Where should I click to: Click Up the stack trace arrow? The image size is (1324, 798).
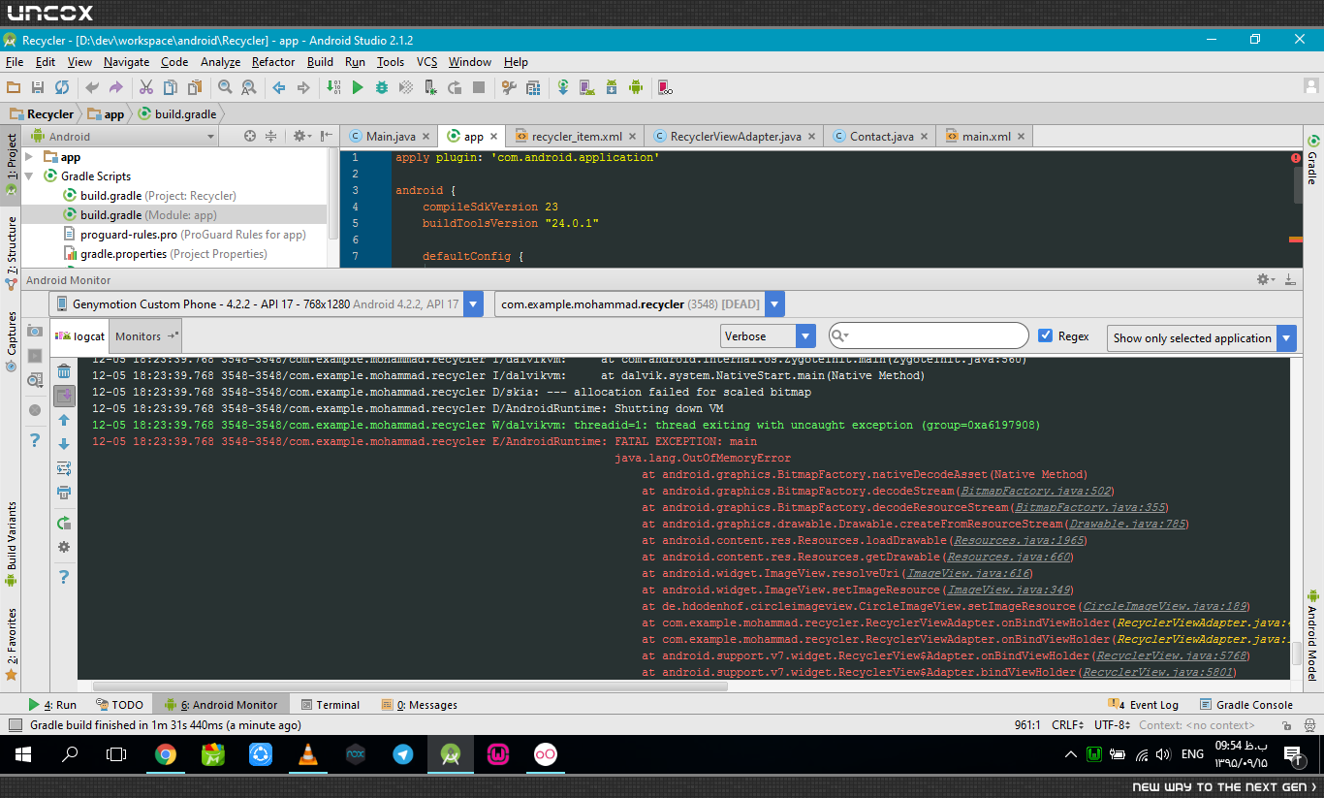click(x=64, y=420)
